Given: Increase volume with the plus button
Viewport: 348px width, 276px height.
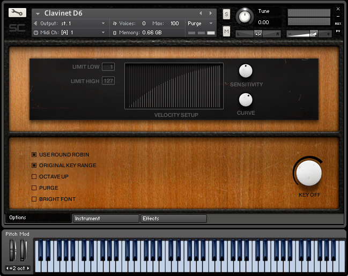Looking at the screenshot, I should pos(328,34).
